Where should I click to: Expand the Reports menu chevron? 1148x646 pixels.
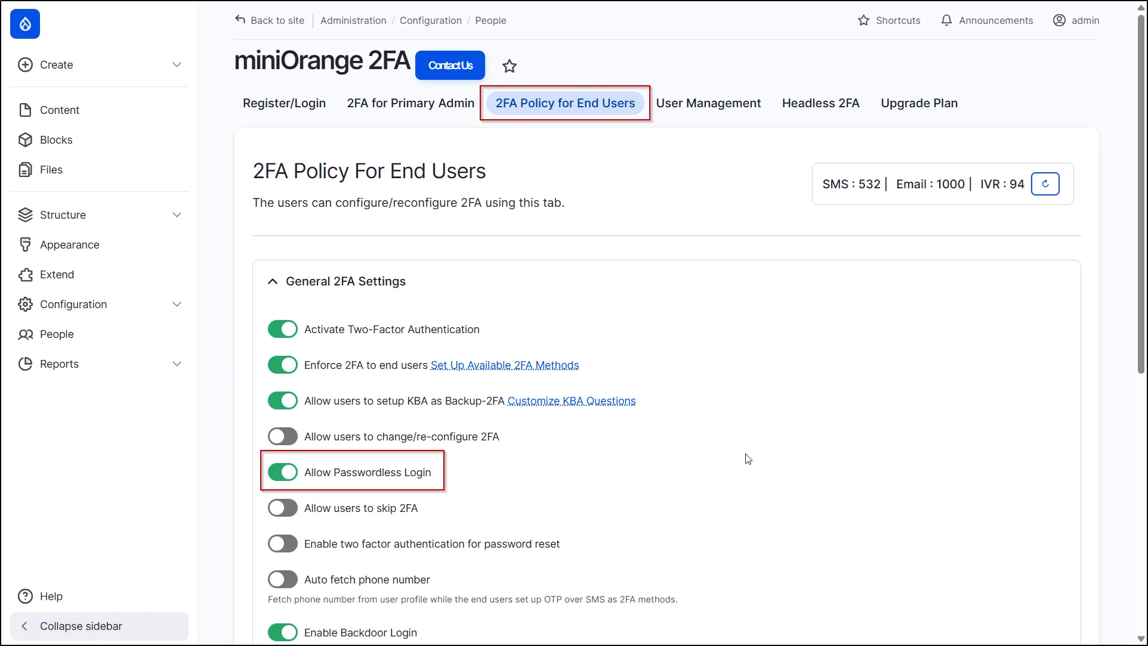tap(177, 364)
